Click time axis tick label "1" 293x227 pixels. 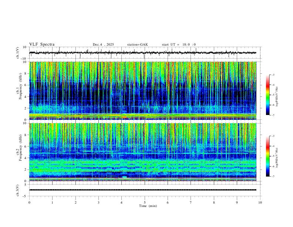coord(52,203)
